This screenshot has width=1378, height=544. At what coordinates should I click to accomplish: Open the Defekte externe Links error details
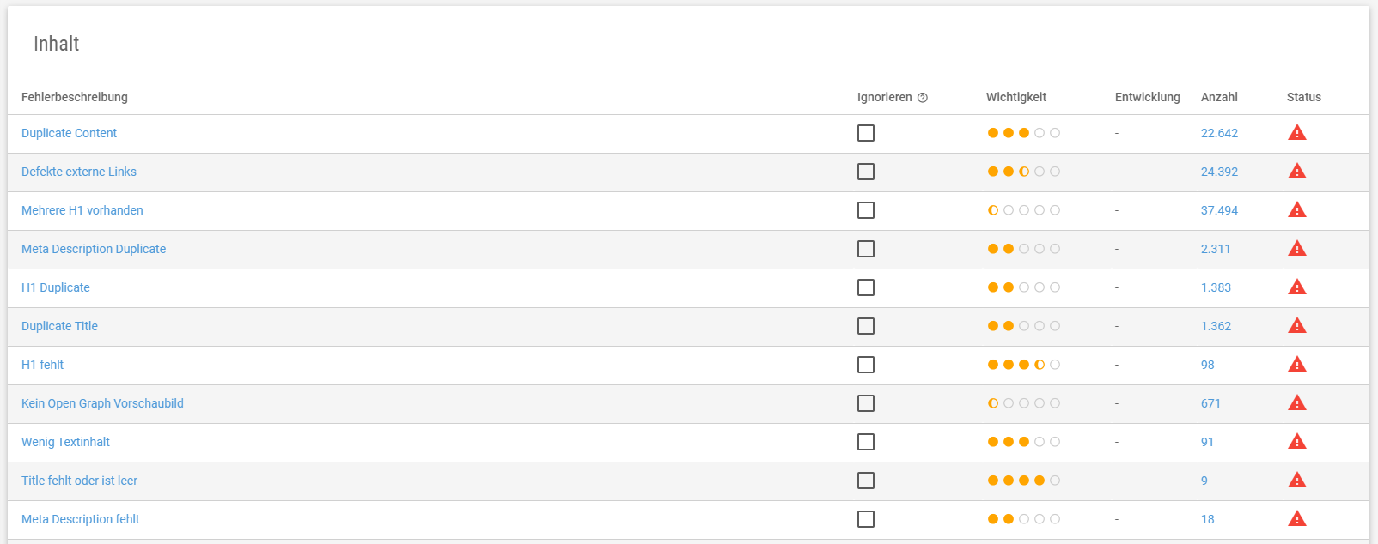[x=79, y=172]
